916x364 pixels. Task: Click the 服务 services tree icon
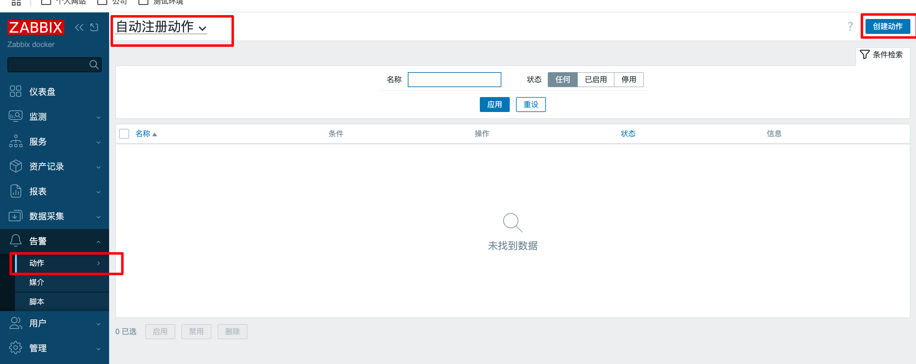pyautogui.click(x=15, y=141)
